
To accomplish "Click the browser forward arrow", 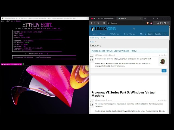I will pos(95,23).
